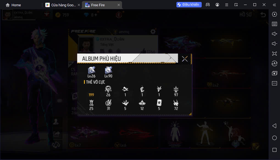Click the skull badge with count 26
The height and width of the screenshot is (160, 280).
point(108,89)
